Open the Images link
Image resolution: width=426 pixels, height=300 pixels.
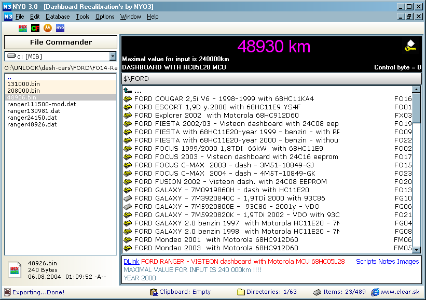point(408,262)
